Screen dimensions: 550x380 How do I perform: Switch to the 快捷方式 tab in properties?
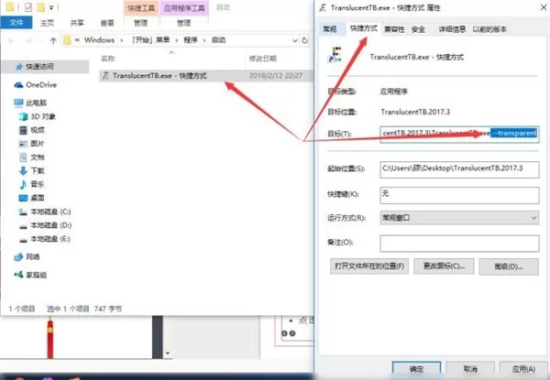coord(363,28)
